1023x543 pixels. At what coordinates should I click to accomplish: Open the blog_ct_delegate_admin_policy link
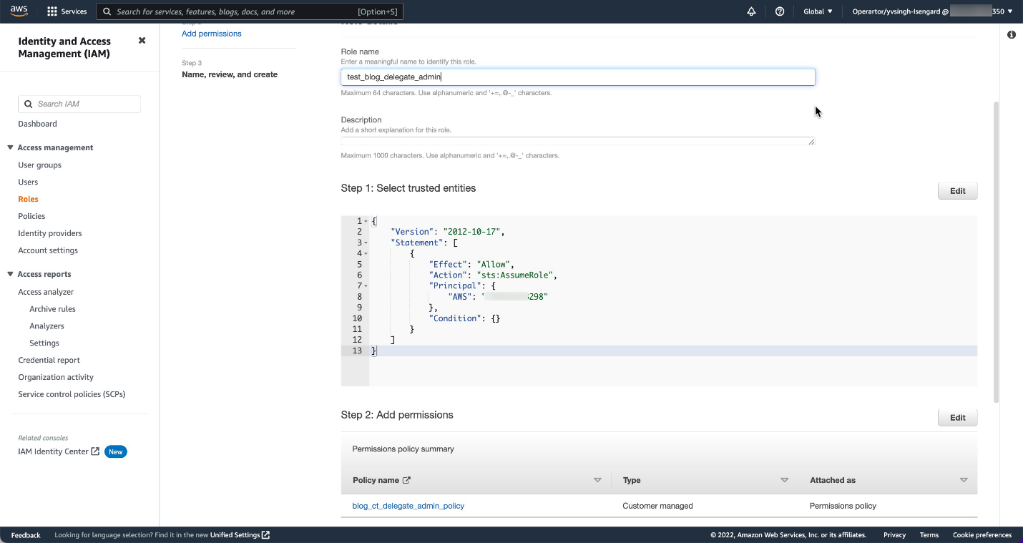(x=408, y=506)
